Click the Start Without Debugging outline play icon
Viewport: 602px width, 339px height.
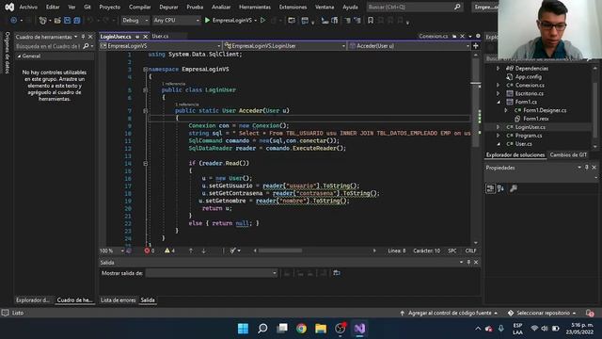263,20
